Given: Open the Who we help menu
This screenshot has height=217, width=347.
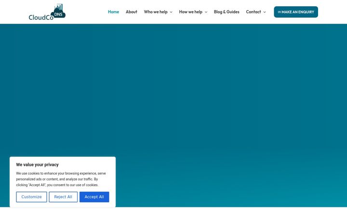Looking at the screenshot, I should [x=156, y=12].
